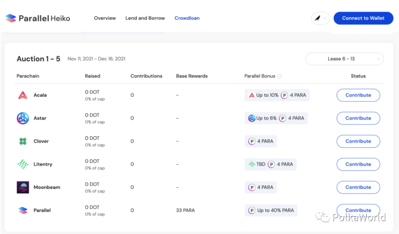Click the Acala parachain icon
This screenshot has width=399, height=234.
point(23,95)
